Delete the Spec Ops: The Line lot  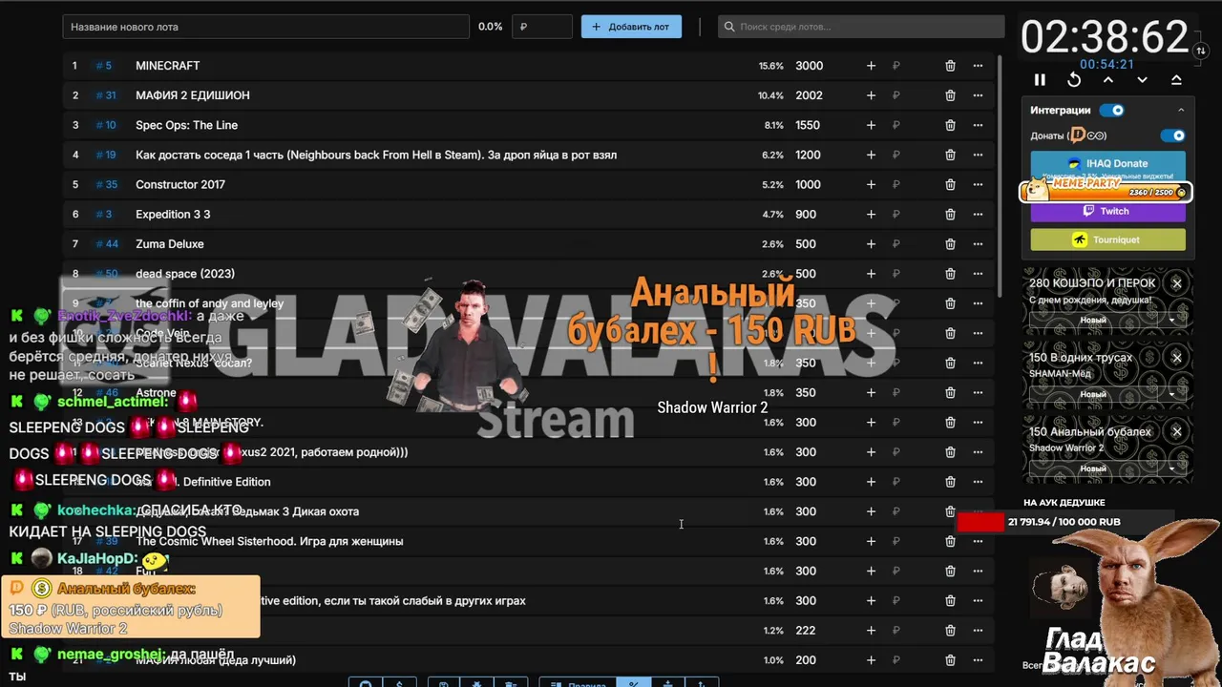pyautogui.click(x=950, y=125)
